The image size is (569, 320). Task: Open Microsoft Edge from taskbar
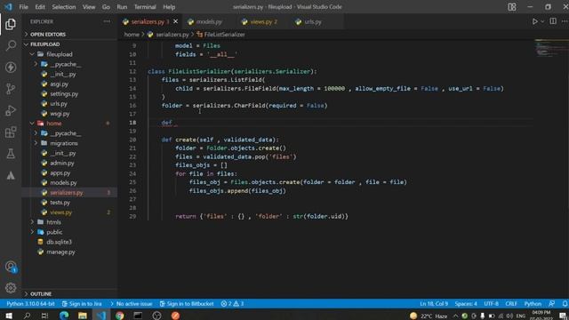[x=64, y=316]
